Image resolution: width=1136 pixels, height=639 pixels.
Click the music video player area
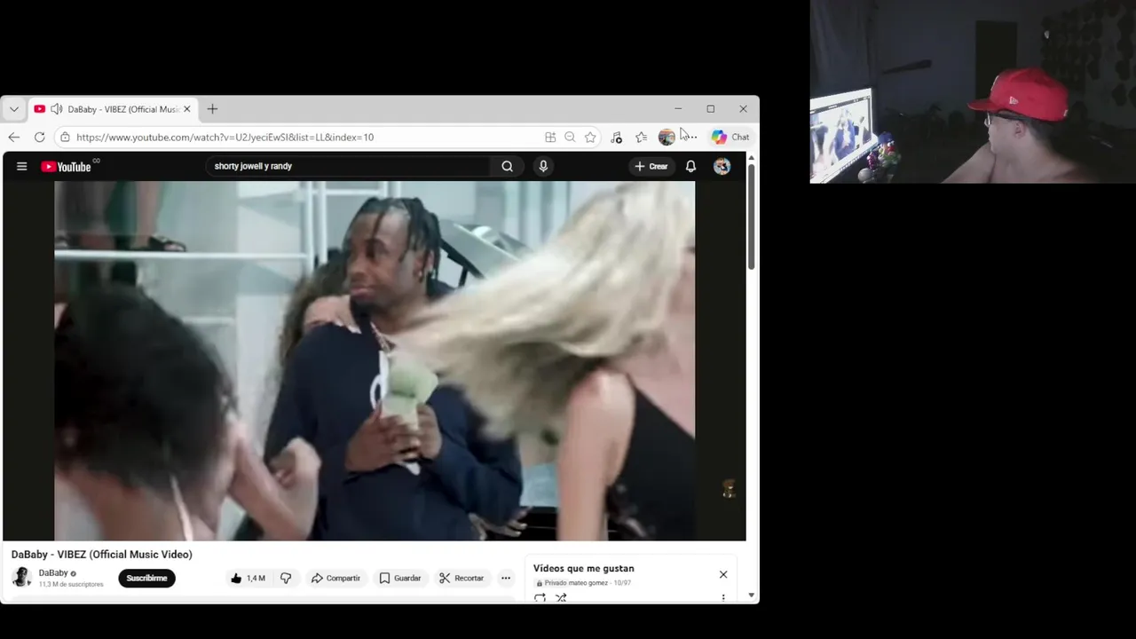click(375, 360)
